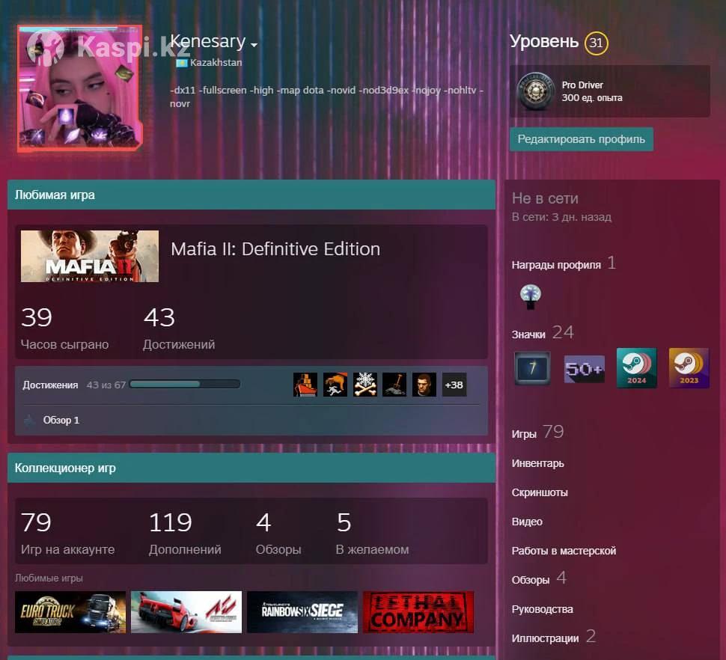This screenshot has height=660, width=726.
Task: Open the Pro Driver badge icon
Action: tap(536, 91)
